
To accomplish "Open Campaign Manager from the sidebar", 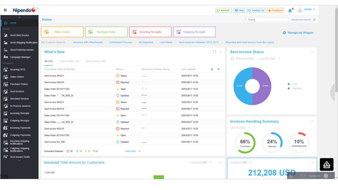I will (20, 57).
